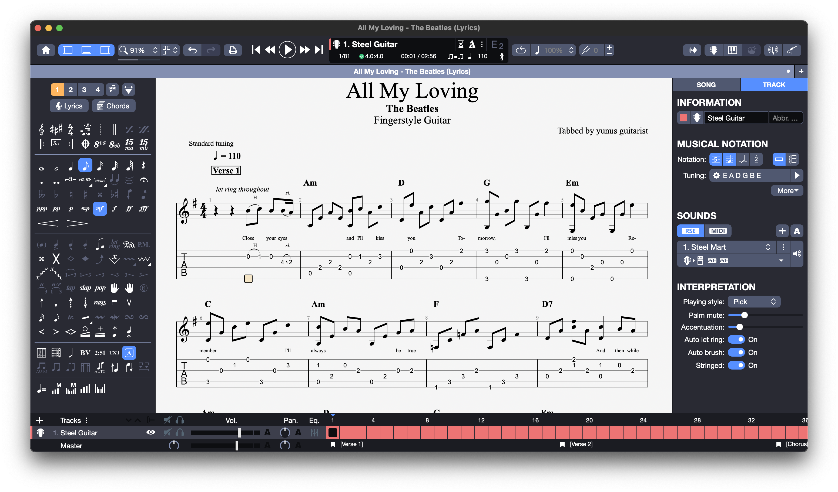The height and width of the screenshot is (492, 838).
Task: Switch sound to MIDI
Action: coord(718,231)
